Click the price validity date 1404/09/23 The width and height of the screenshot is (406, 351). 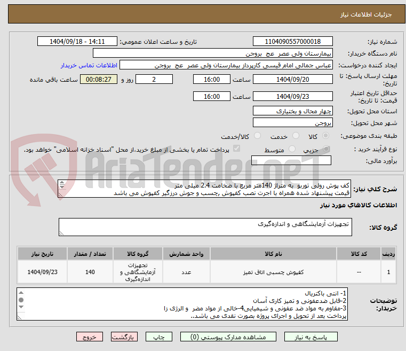(x=292, y=96)
